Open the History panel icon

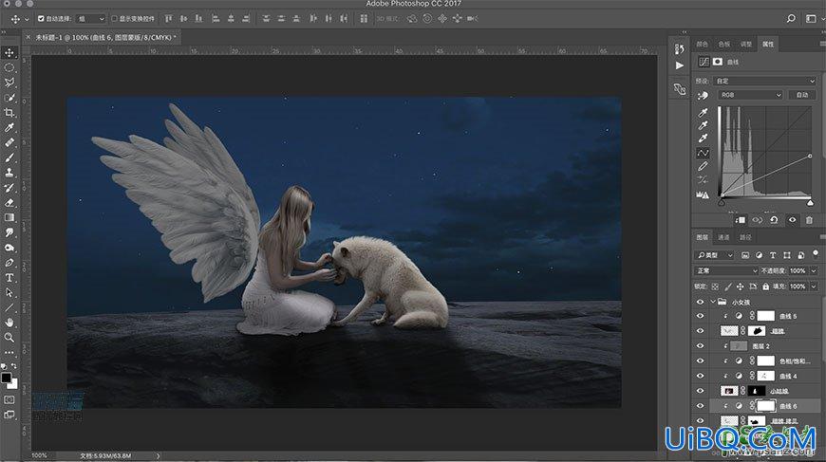pos(680,49)
